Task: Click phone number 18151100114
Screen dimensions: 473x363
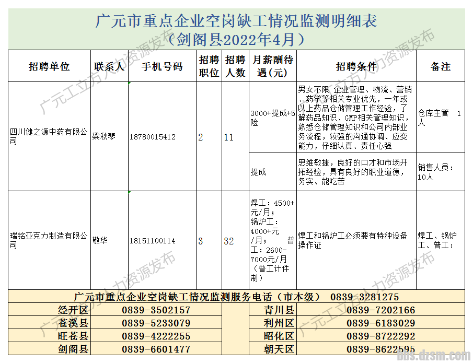Action: click(x=153, y=241)
